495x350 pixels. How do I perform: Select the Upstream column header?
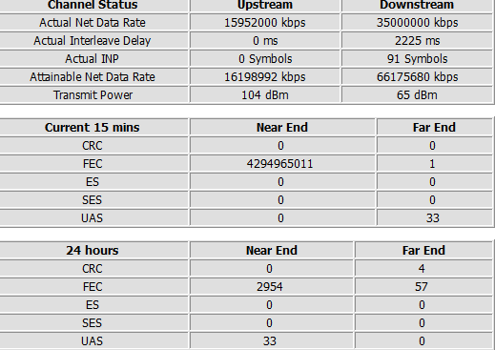tap(265, 6)
